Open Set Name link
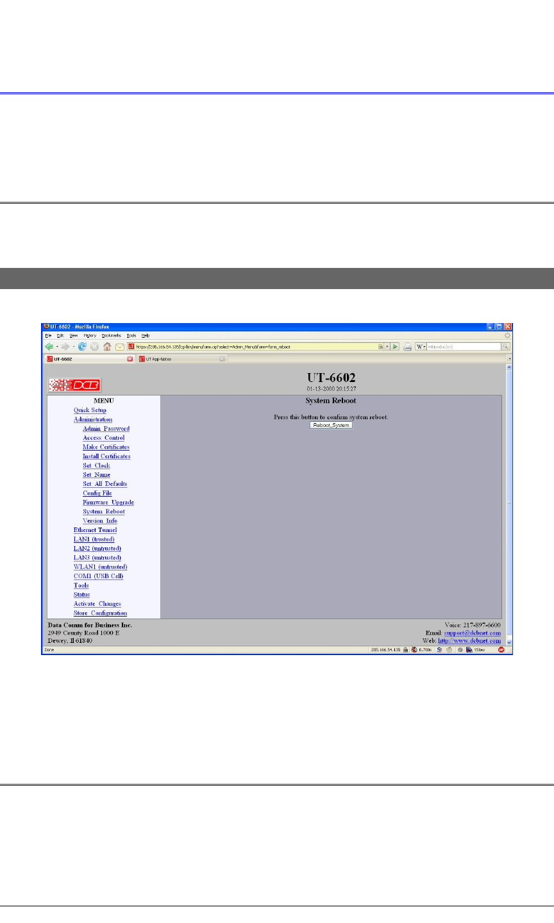Viewport: 554px width, 923px height. coord(96,475)
